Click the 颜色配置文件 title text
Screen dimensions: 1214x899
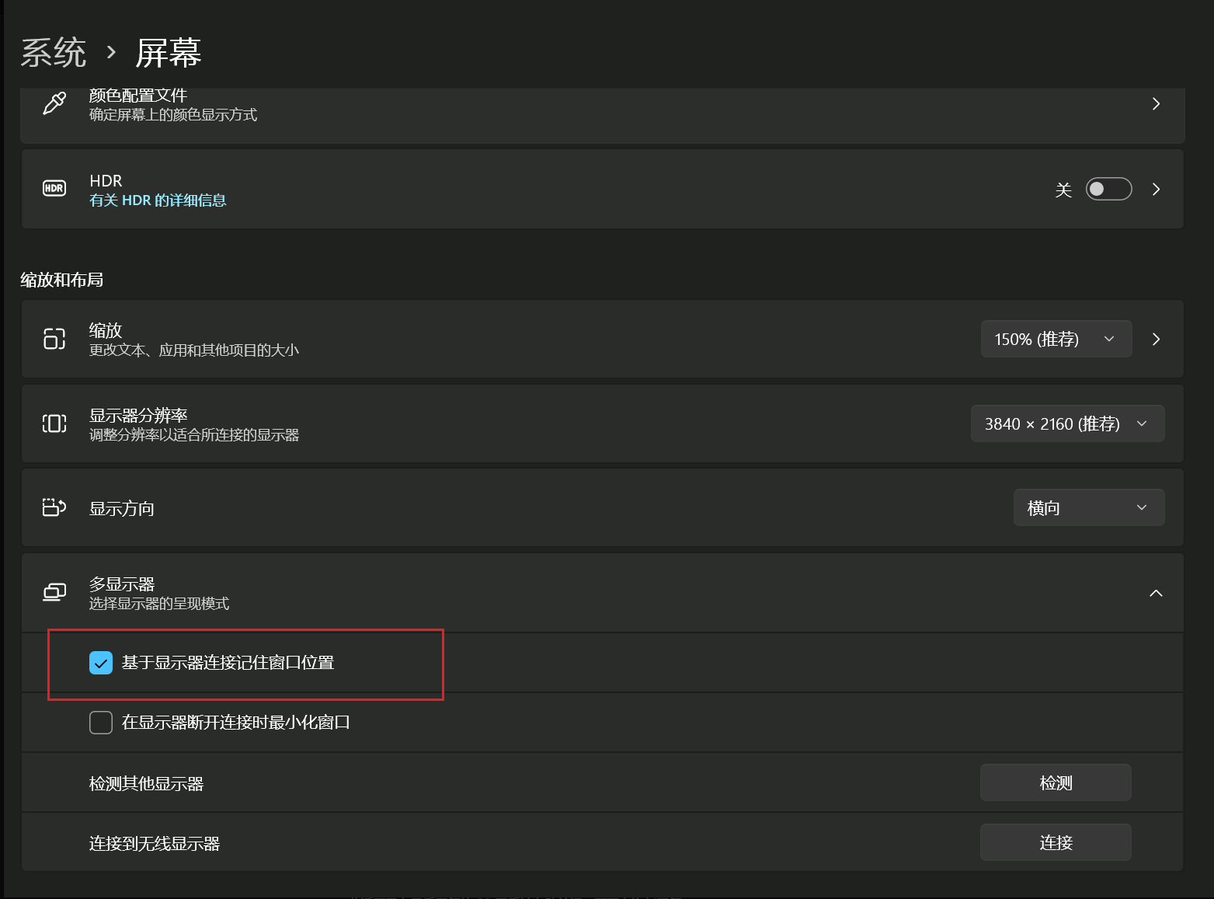coord(138,95)
